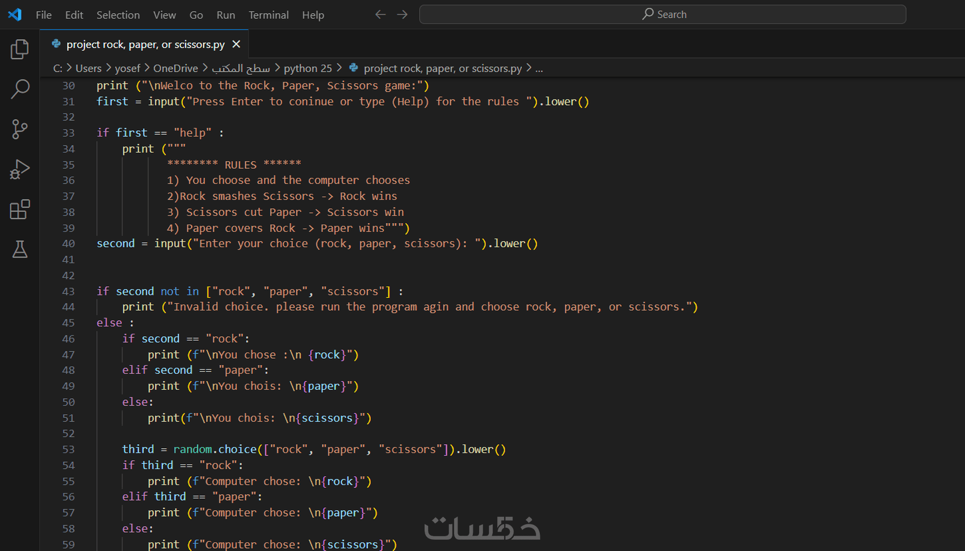
Task: Expand the python 25 breadcrumb folder
Action: [308, 68]
